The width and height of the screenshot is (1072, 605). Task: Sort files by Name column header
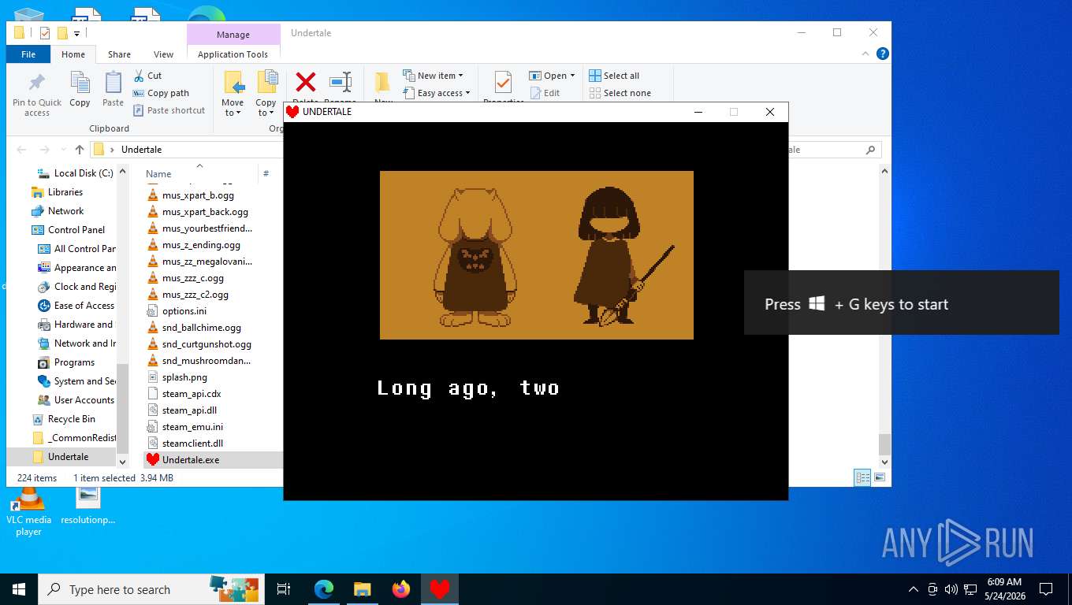(158, 173)
